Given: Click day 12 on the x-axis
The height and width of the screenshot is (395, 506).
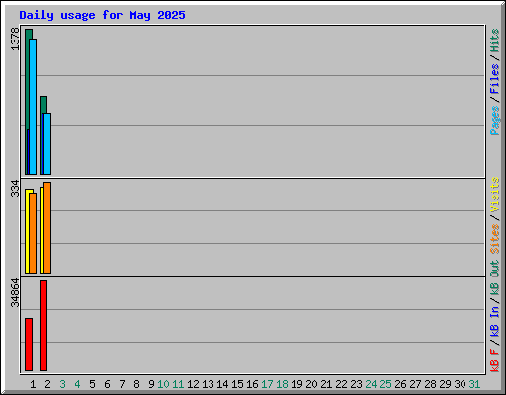Looking at the screenshot, I should [193, 384].
